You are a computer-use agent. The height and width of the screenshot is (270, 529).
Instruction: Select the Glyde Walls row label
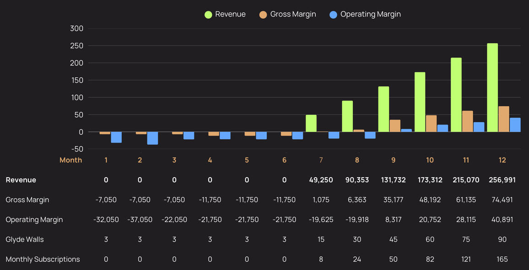tap(25, 239)
